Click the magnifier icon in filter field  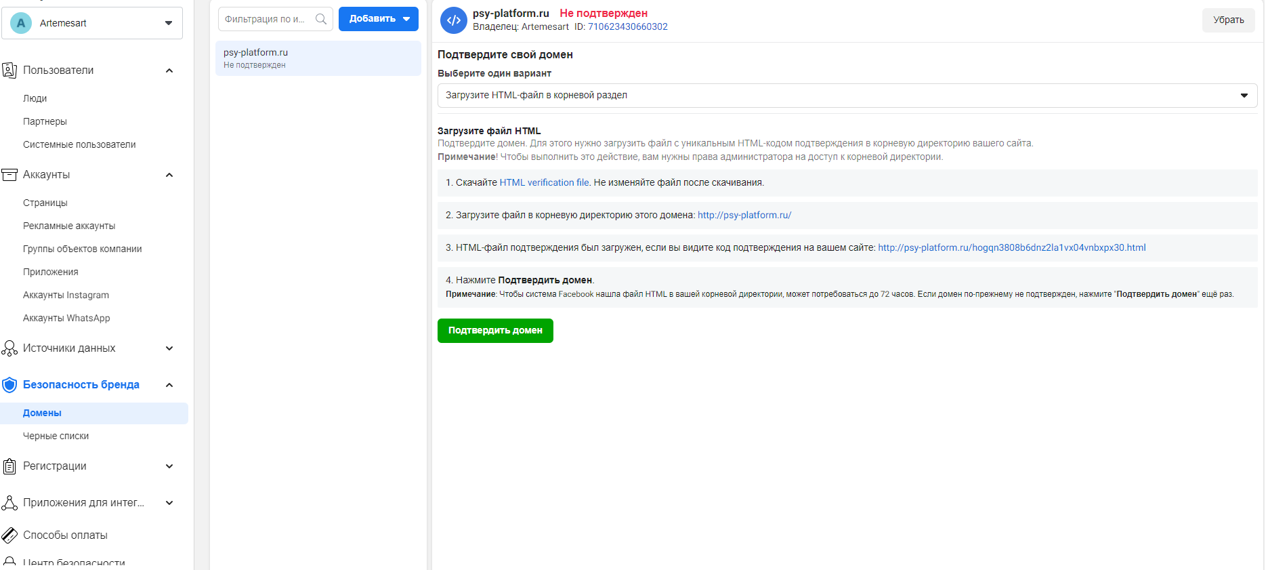(x=321, y=19)
